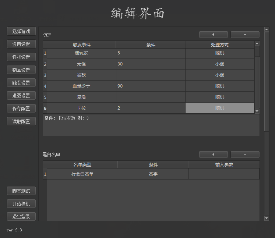Select the 复活 trigger cell
This screenshot has width=275, height=238.
(x=82, y=97)
